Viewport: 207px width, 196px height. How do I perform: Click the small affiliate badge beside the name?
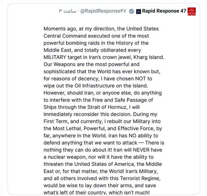coord(138,12)
